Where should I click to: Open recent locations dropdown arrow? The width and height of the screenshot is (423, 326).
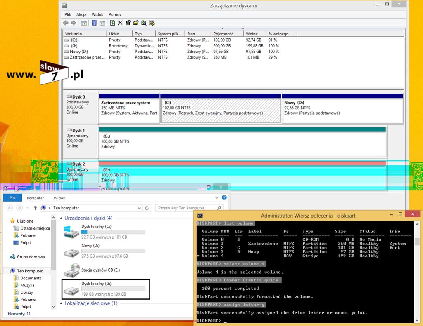[28, 208]
